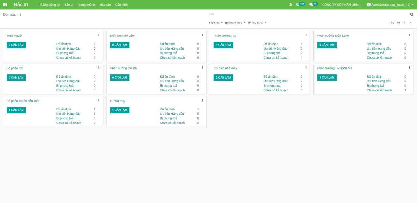Screen dimensions: 417x203
Task: Open the Báo cáo menu
Action: 105,5
